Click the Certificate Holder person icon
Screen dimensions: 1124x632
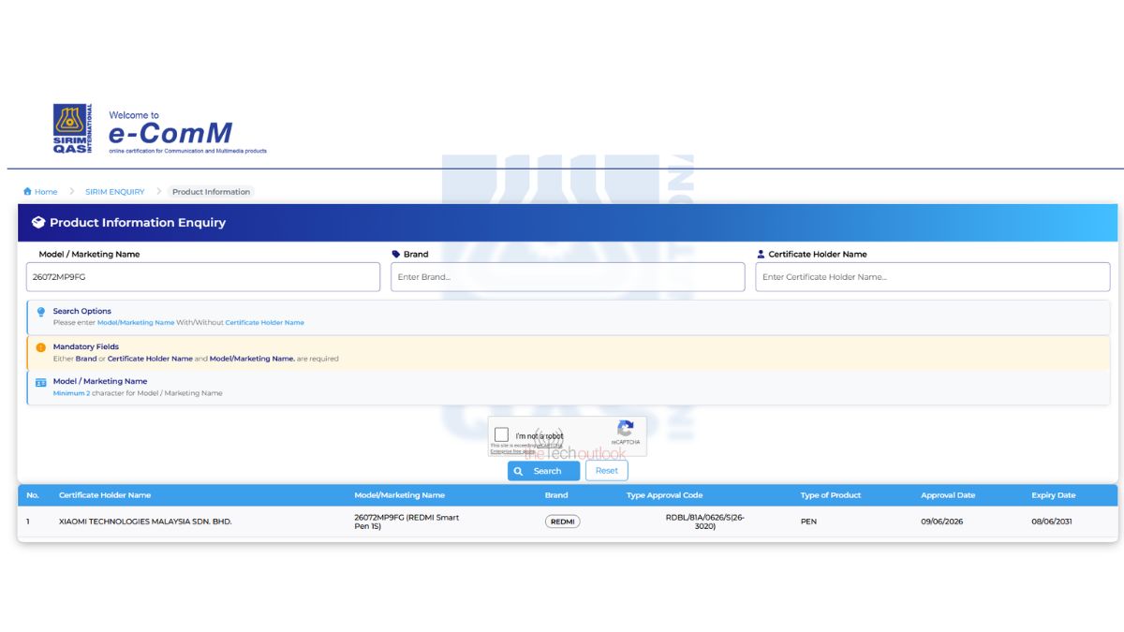(761, 254)
